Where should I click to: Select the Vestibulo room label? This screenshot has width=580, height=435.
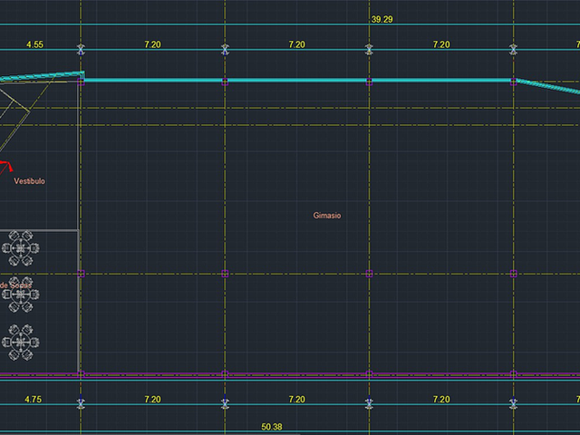pyautogui.click(x=30, y=181)
